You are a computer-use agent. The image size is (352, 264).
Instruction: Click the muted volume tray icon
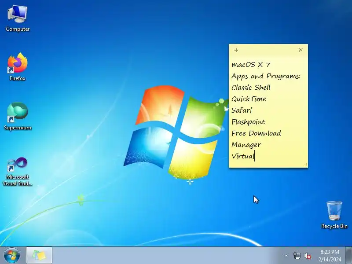(x=307, y=256)
